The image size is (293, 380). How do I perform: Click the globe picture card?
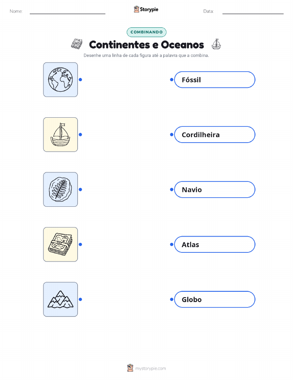click(x=60, y=80)
